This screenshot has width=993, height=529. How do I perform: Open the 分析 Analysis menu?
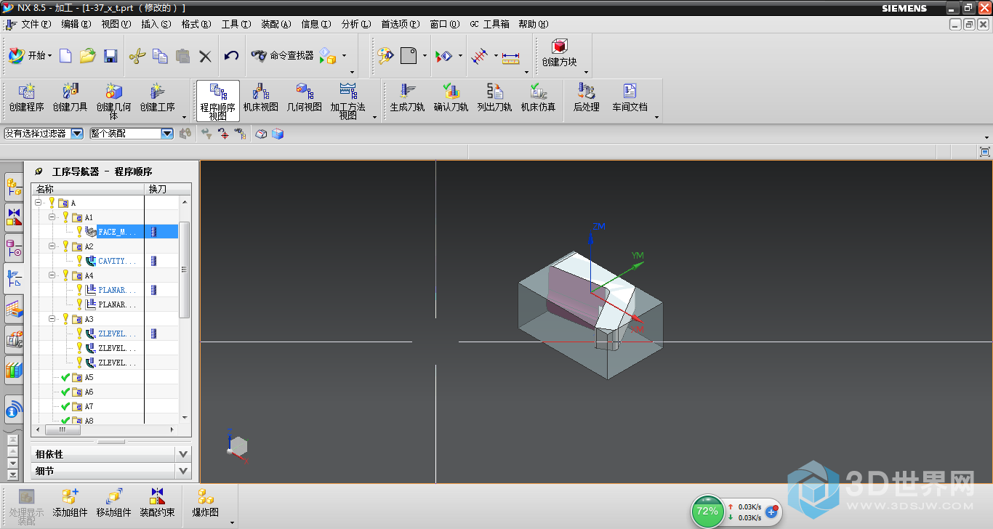355,24
